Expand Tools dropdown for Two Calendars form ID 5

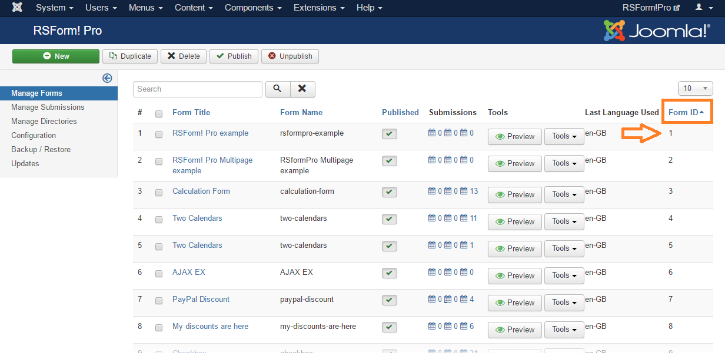point(564,248)
